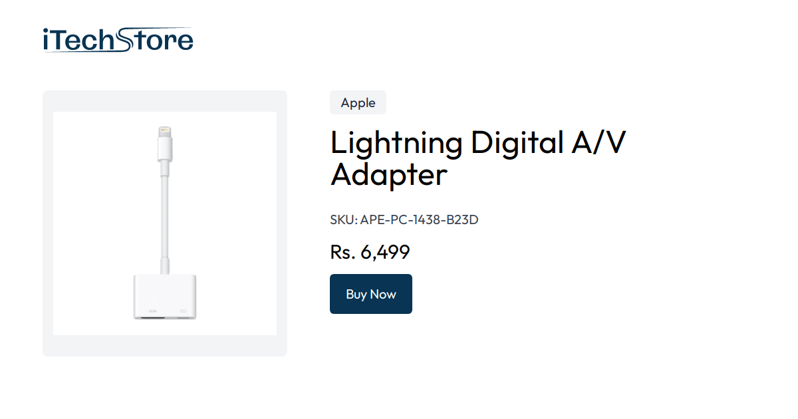Click the price Rs. 6,499

tap(370, 251)
